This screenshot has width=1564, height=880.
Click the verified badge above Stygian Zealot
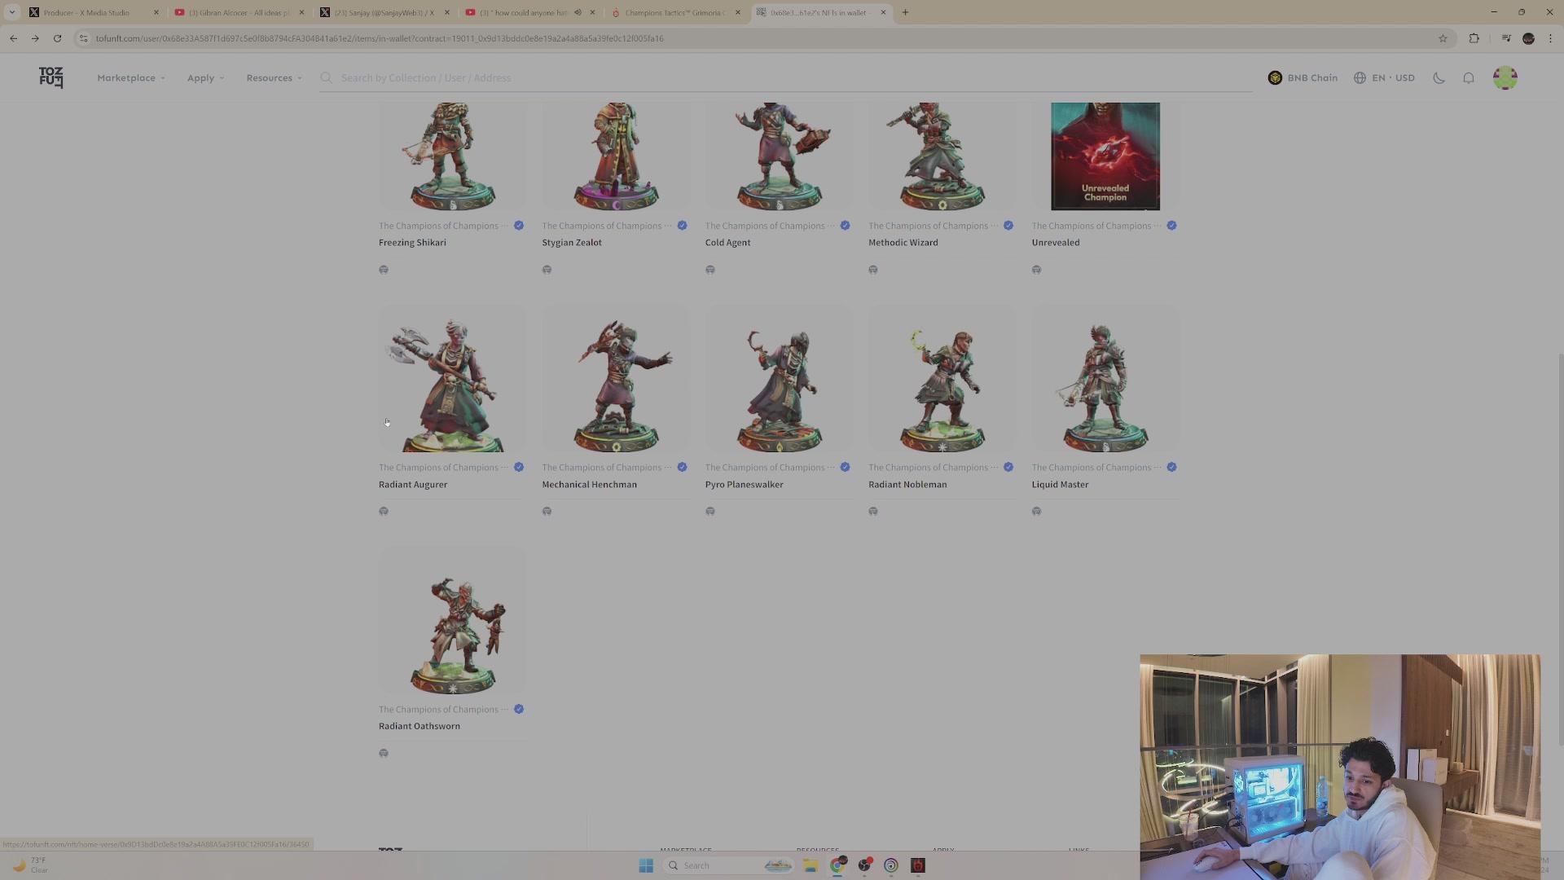pos(682,226)
